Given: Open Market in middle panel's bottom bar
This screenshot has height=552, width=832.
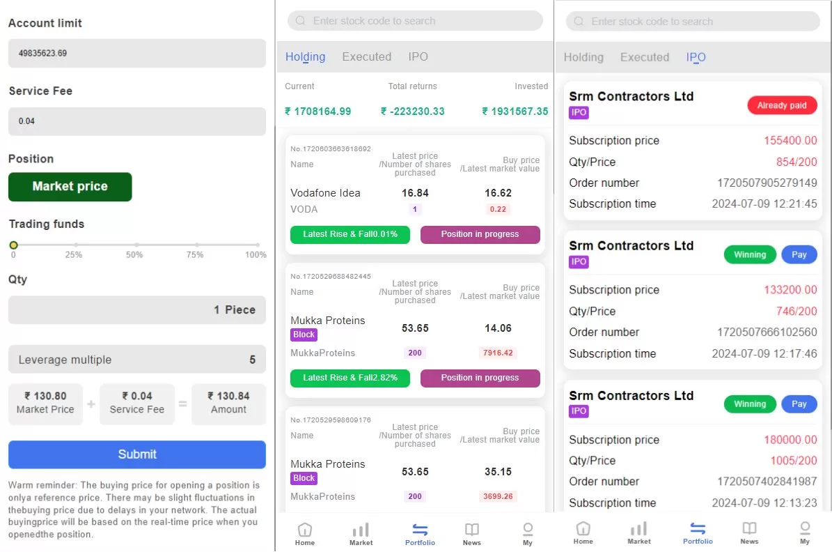Looking at the screenshot, I should (x=361, y=534).
